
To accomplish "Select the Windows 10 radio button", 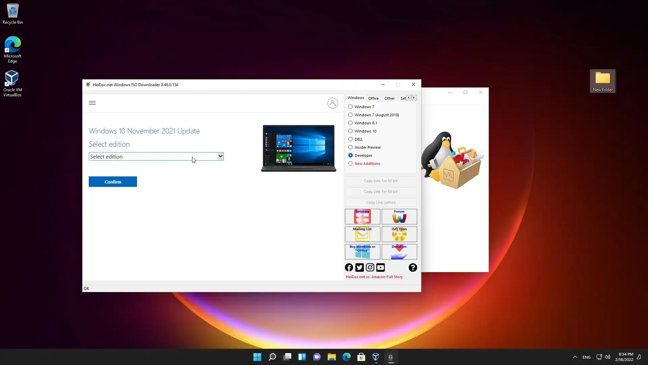I will (x=351, y=131).
